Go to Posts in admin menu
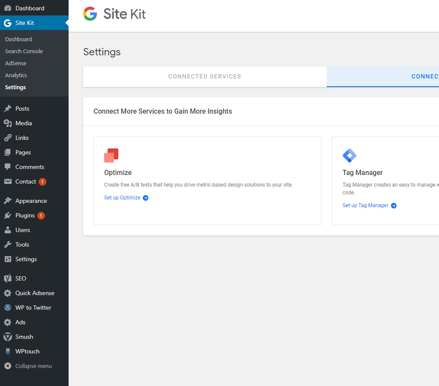 point(22,109)
